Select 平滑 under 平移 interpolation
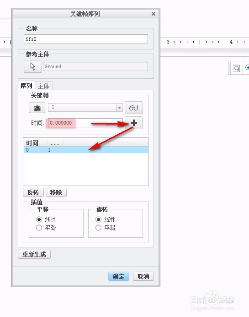Image resolution: width=249 pixels, height=317 pixels. (x=39, y=228)
